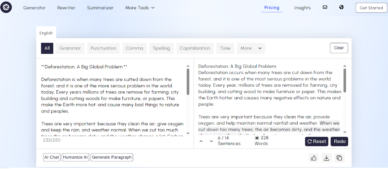
Task: Select the Capitalization filter
Action: (195, 48)
